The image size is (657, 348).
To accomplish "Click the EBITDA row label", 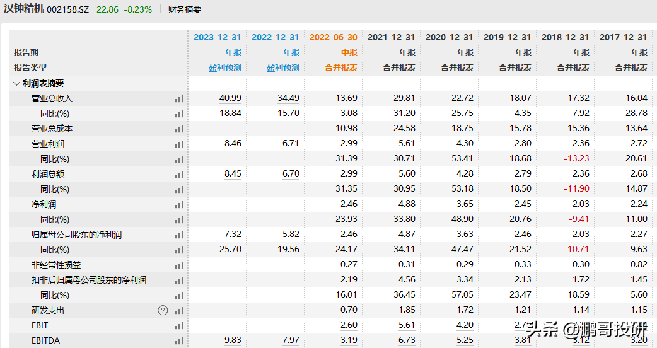I will point(45,340).
